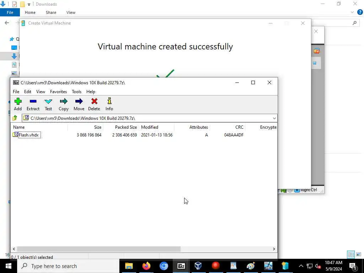
Task: Open VirtualBox from the taskbar
Action: [x=198, y=266]
